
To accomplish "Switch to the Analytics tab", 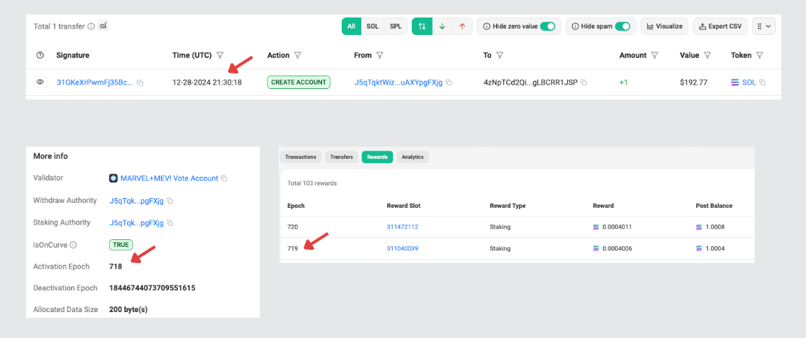I will (x=412, y=157).
